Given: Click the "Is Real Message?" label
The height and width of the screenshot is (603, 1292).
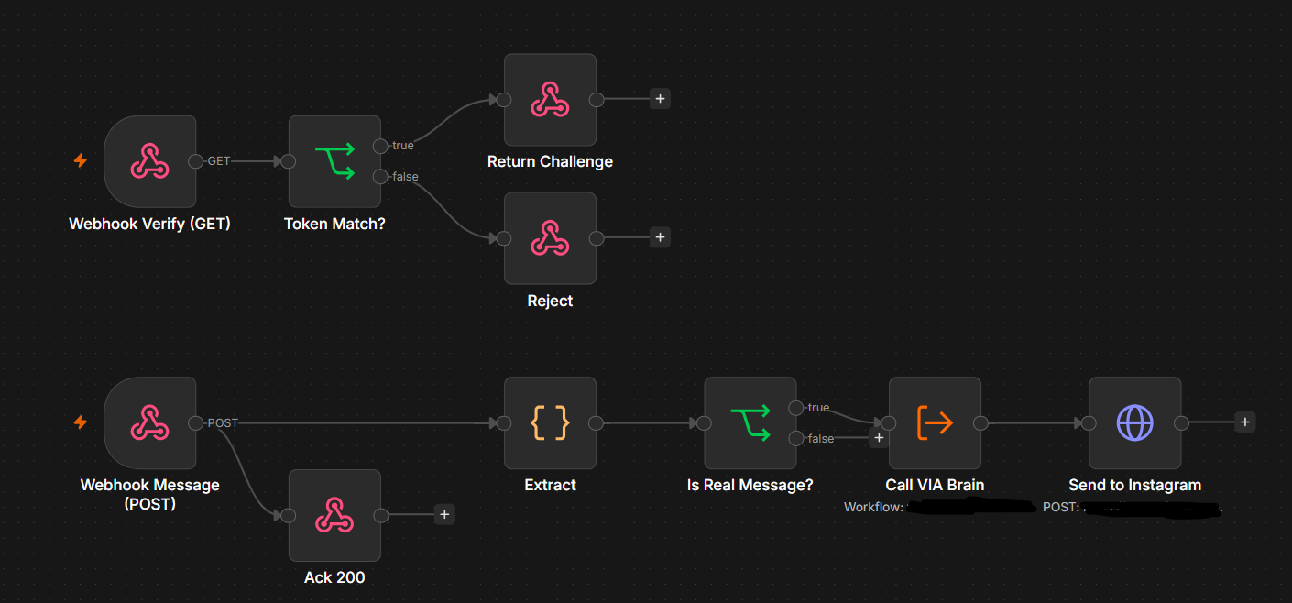Looking at the screenshot, I should (x=750, y=485).
